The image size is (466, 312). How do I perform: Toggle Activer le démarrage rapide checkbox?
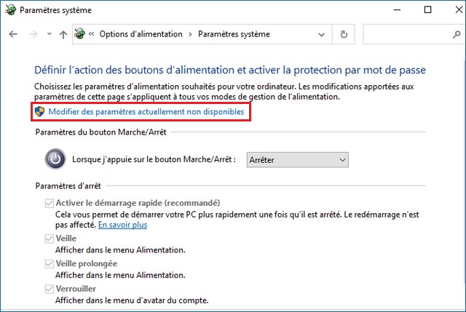pos(50,203)
